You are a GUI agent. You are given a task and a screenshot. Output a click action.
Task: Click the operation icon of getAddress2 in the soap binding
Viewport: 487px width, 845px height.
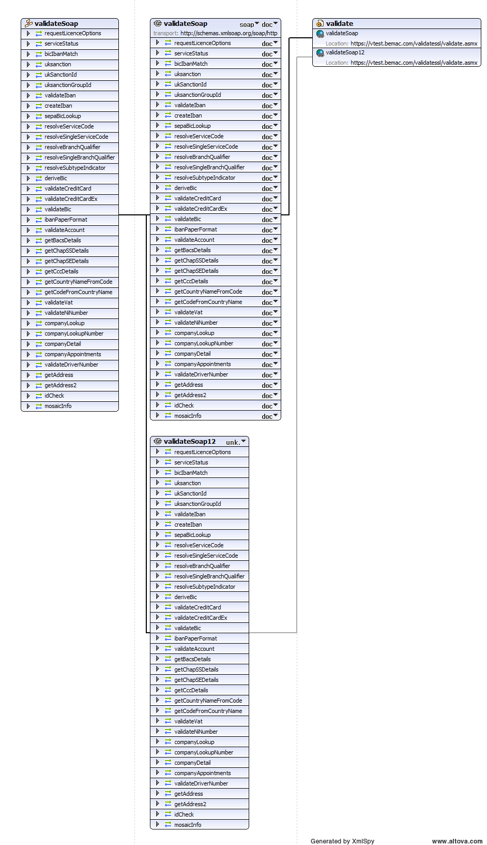[168, 395]
